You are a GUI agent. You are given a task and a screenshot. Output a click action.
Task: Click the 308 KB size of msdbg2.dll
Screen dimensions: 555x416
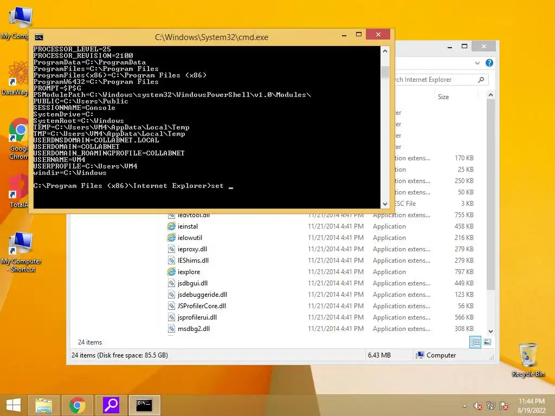pos(464,329)
